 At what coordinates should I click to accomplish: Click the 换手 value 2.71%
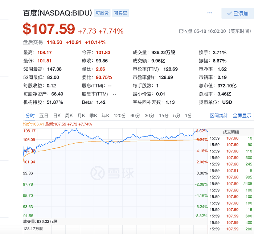tap(220, 53)
